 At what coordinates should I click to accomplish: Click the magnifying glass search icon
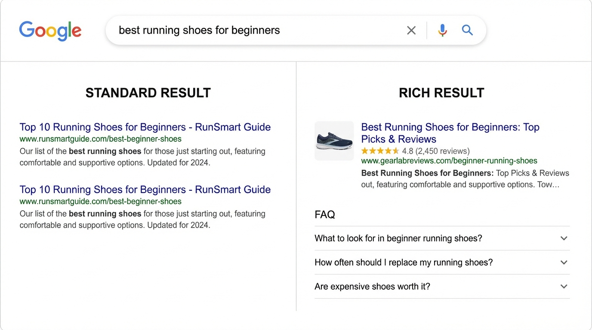coord(467,30)
